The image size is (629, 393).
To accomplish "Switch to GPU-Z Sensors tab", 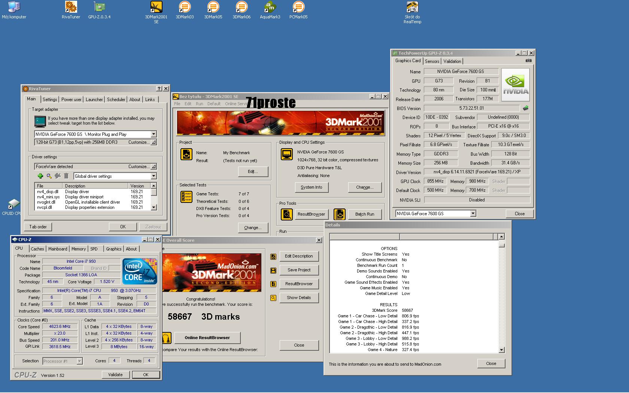I will point(432,61).
